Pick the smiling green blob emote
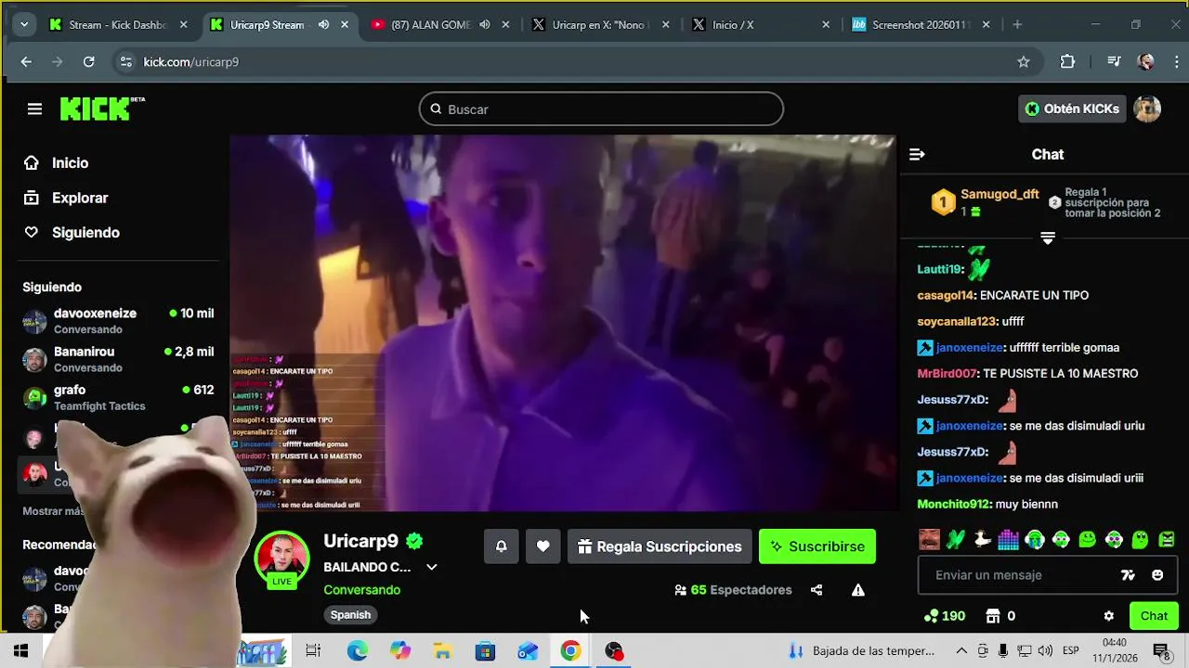Screen dimensions: 1189x668 pos(1088,539)
